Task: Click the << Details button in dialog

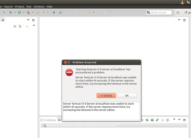Action: click(106, 95)
